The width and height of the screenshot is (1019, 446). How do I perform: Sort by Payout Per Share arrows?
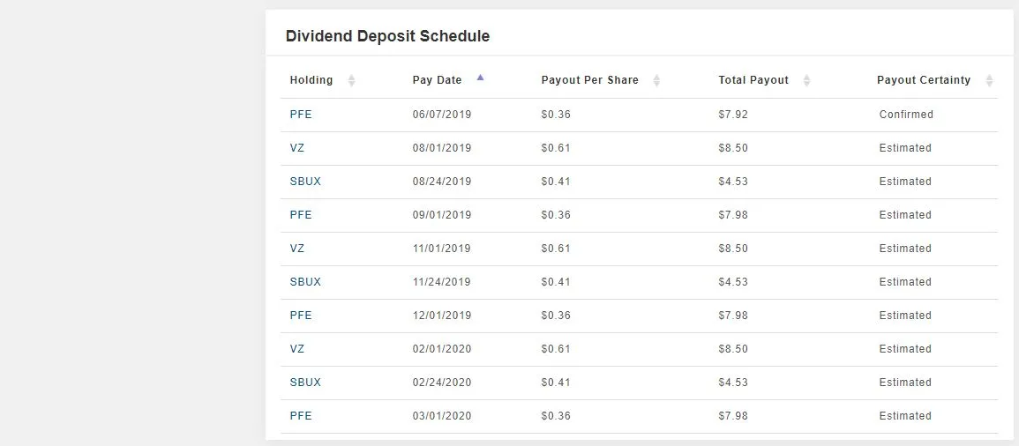point(656,80)
